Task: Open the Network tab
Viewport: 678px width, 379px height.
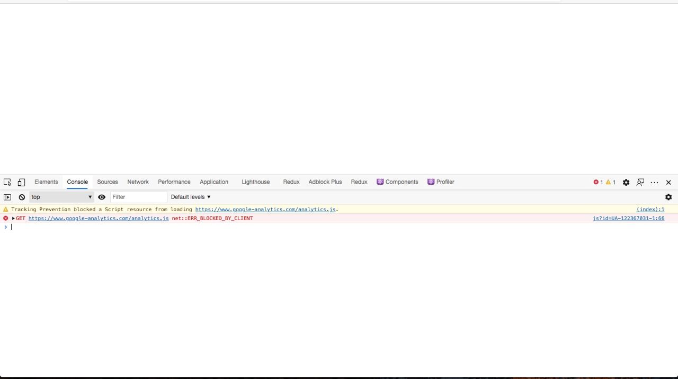Action: [x=138, y=182]
